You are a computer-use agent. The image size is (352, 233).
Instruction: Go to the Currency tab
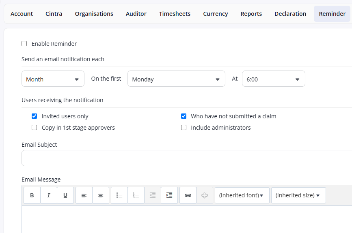216,14
